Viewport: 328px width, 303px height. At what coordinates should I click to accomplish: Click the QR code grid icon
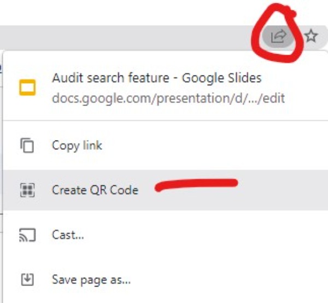[27, 190]
